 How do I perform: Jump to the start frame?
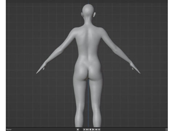[84, 130]
